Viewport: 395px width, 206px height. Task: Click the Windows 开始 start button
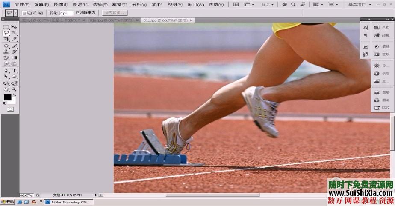point(8,202)
